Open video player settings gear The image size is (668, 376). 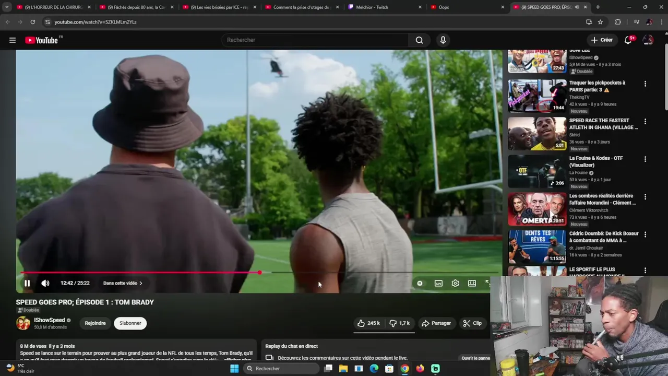(455, 283)
